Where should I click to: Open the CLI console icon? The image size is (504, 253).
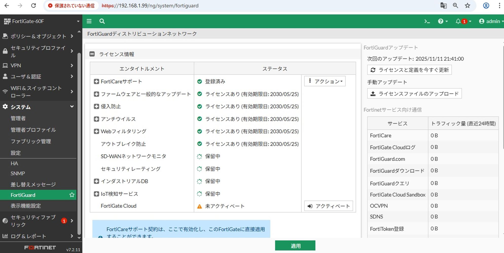tap(427, 22)
